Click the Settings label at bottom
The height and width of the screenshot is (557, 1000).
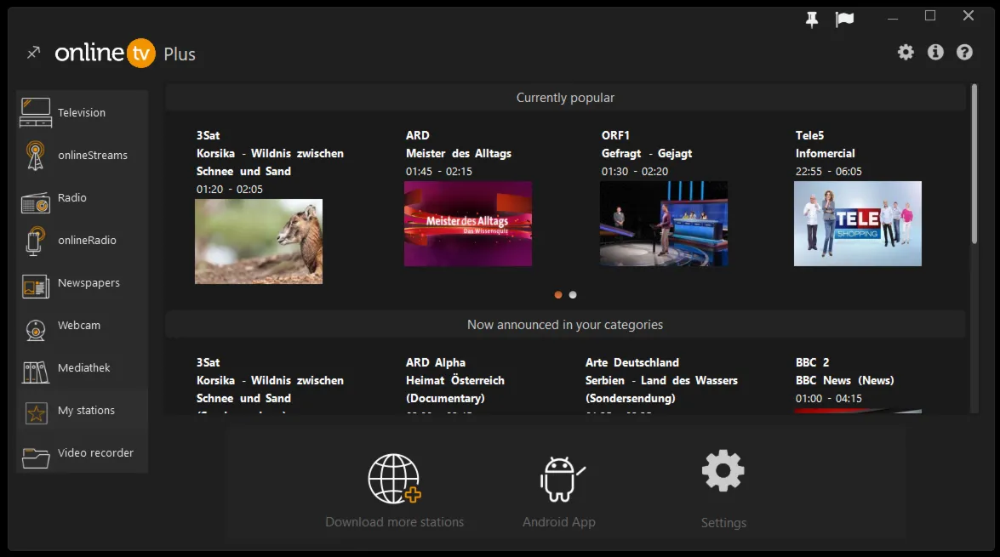point(724,523)
